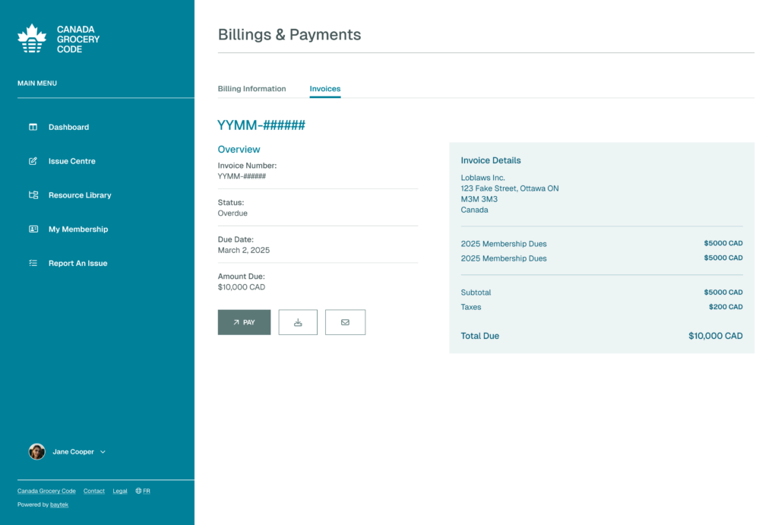Image resolution: width=778 pixels, height=525 pixels.
Task: Click the Report An Issue list icon
Action: (x=33, y=264)
